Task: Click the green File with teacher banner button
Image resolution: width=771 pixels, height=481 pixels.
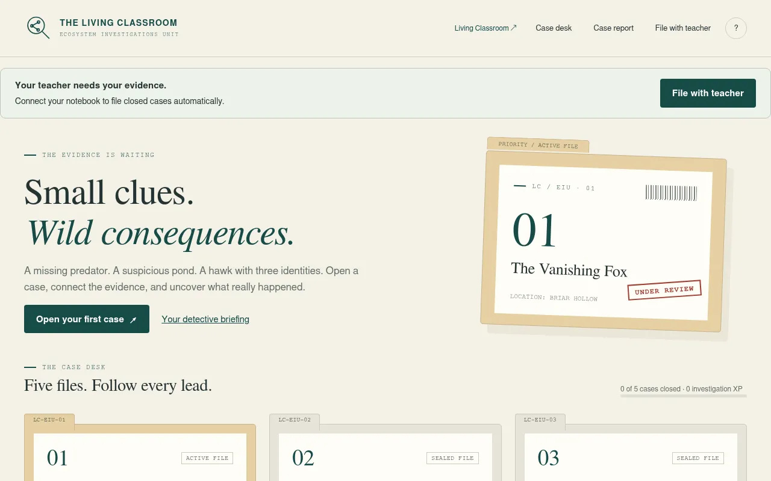Action: click(708, 93)
